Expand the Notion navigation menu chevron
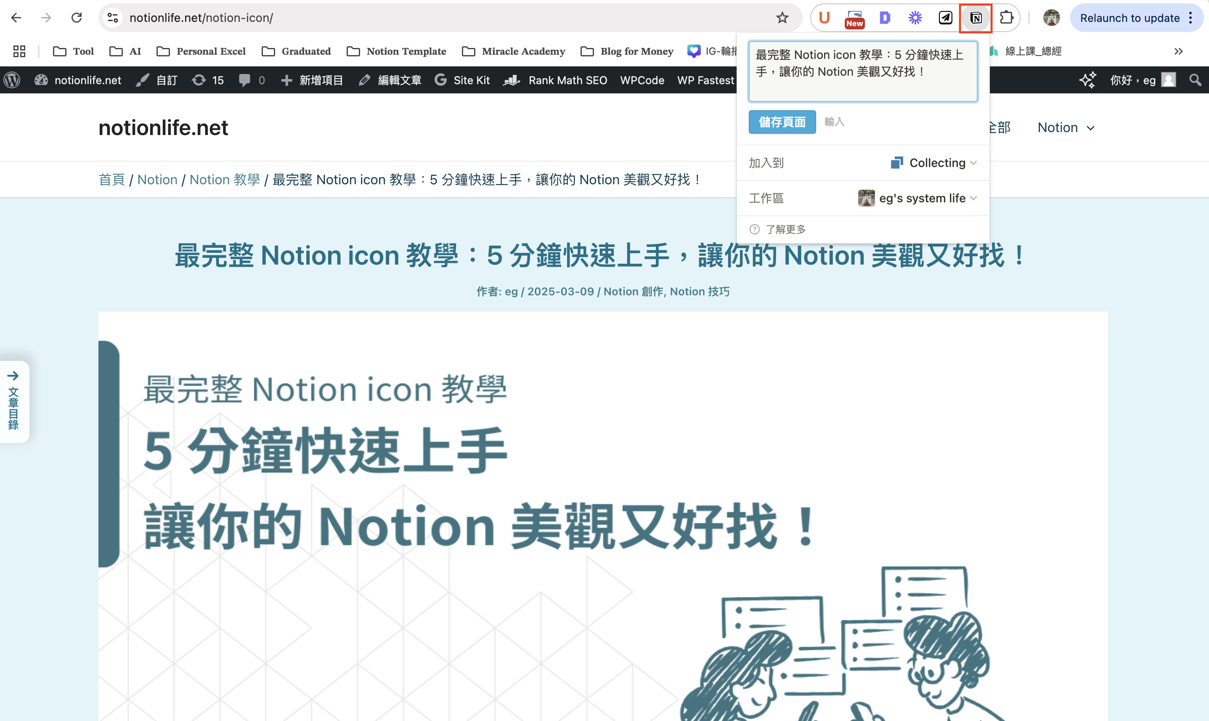Screen dimensions: 1209x721 1091,128
